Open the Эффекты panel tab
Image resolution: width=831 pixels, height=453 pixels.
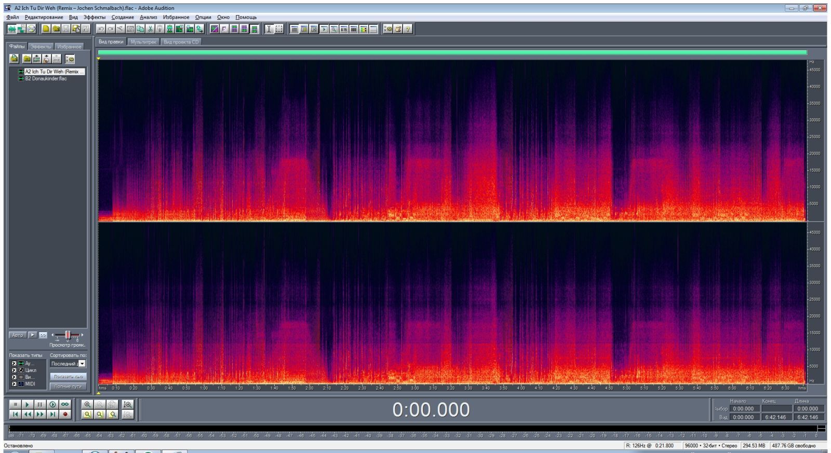(x=41, y=47)
